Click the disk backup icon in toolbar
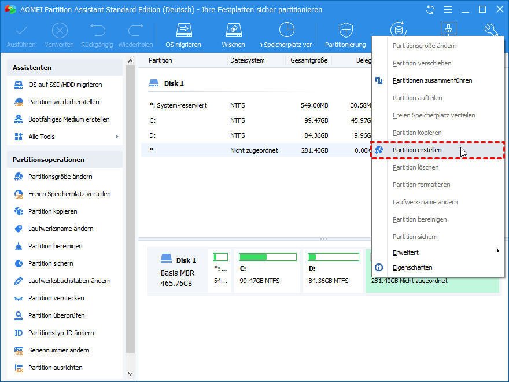The width and height of the screenshot is (509, 382). click(x=399, y=30)
